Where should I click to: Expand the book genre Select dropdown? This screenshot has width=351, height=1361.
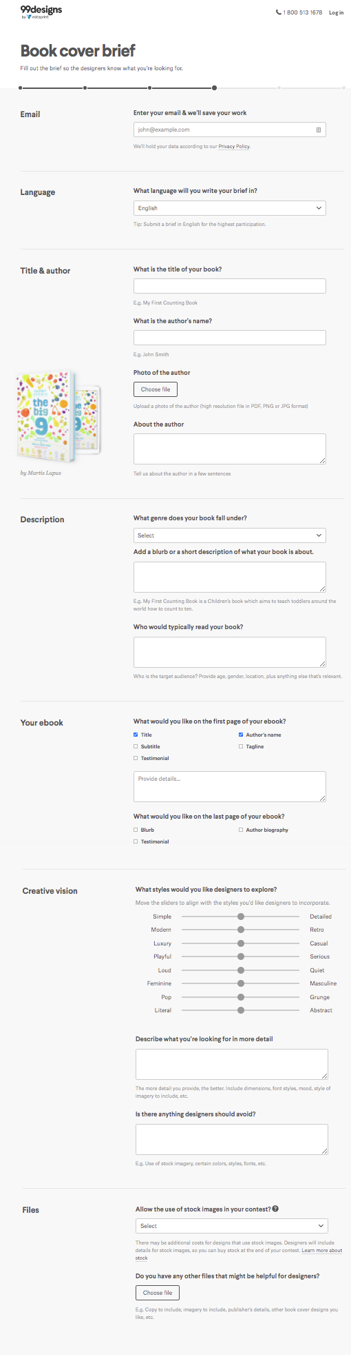pos(230,535)
